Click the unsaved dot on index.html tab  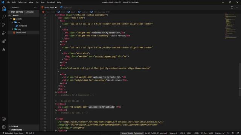point(56,7)
